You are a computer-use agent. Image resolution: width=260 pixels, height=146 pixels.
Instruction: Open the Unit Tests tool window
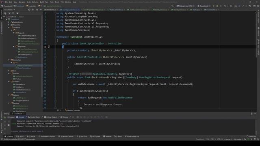coord(82,136)
